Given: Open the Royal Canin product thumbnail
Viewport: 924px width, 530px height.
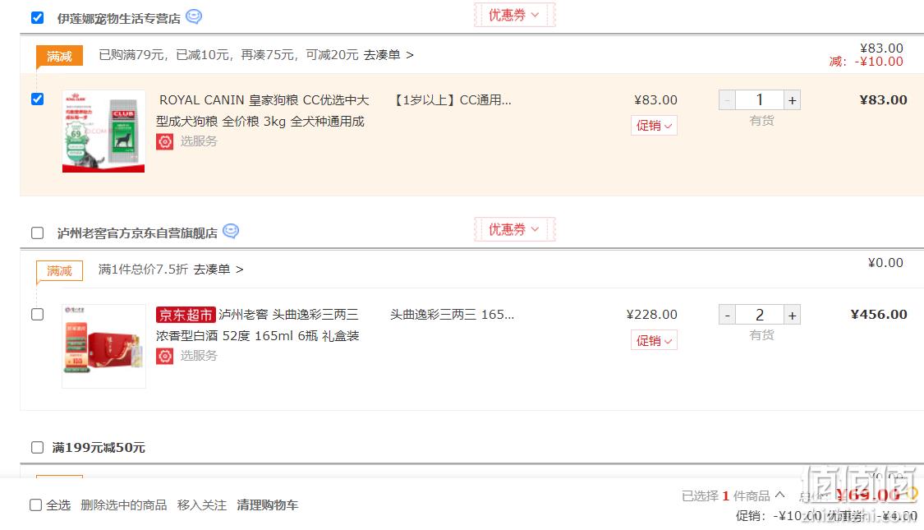Looking at the screenshot, I should click(103, 131).
